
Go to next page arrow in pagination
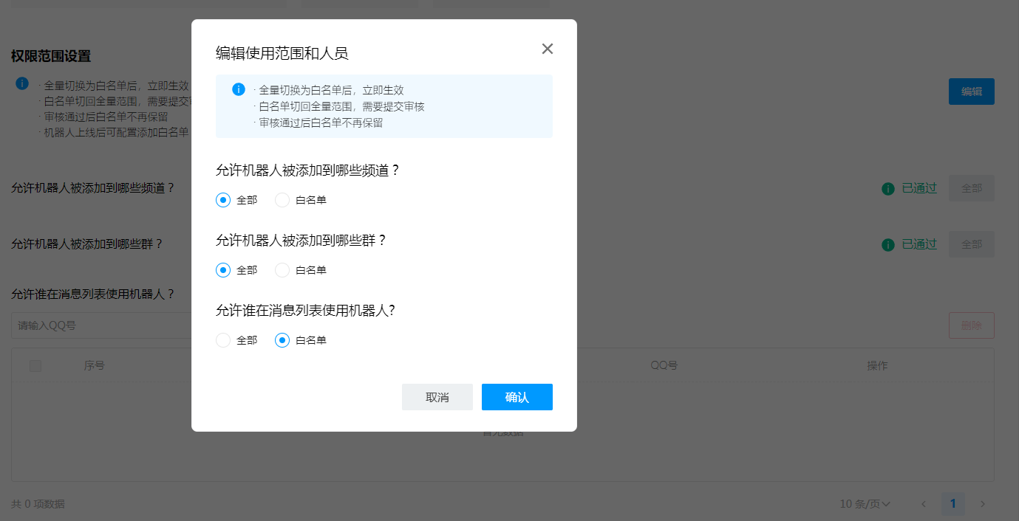(x=983, y=504)
